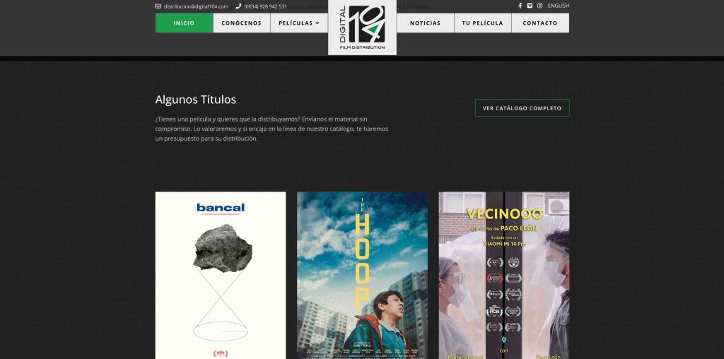
Task: Select the Tu Película menu item
Action: tap(482, 23)
